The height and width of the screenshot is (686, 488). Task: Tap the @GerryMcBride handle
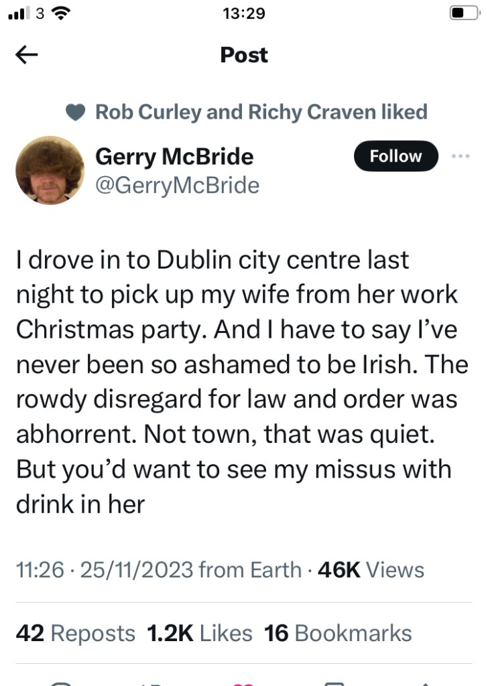(x=178, y=185)
